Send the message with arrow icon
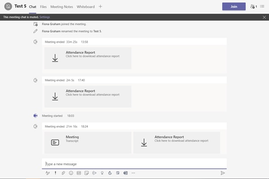The height and width of the screenshot is (179, 269). 223,173
